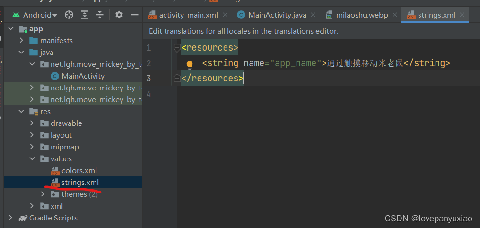
Task: Click the translations editor notification banner
Action: (x=311, y=31)
